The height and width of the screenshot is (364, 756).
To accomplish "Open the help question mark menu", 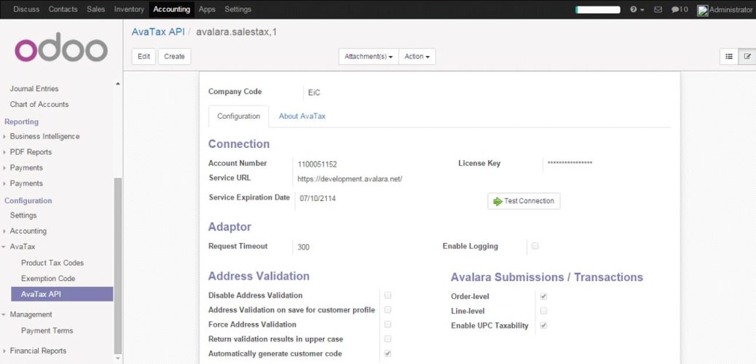I will 637,9.
